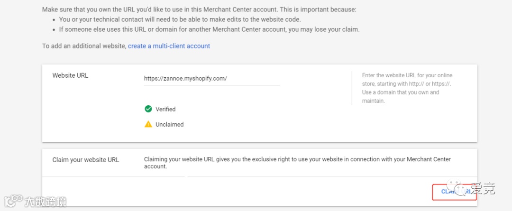
Task: Click the Claim your website URL heading
Action: 85,160
